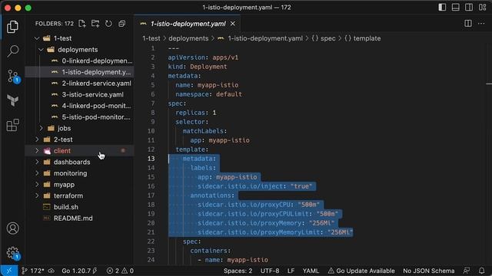This screenshot has height=276, width=492.
Task: Split the editor to the right
Action: point(468,24)
